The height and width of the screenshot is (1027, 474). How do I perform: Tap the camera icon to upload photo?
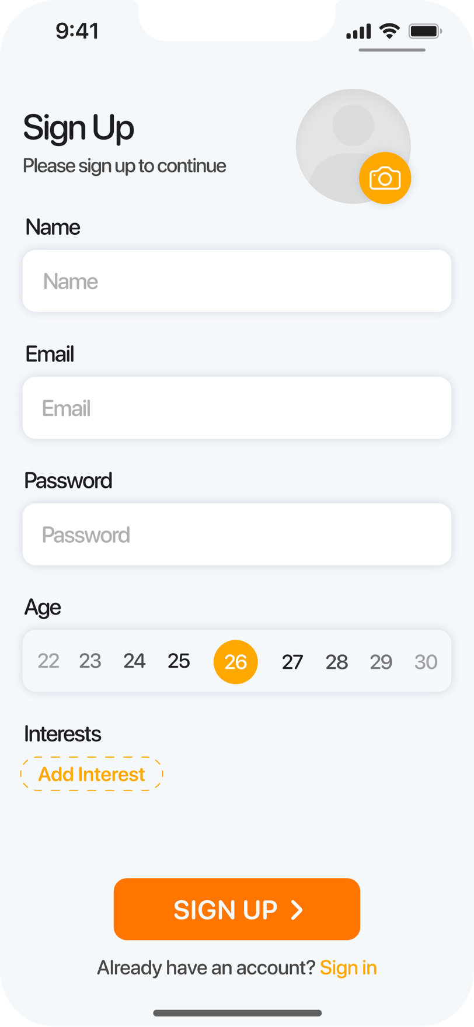click(385, 178)
